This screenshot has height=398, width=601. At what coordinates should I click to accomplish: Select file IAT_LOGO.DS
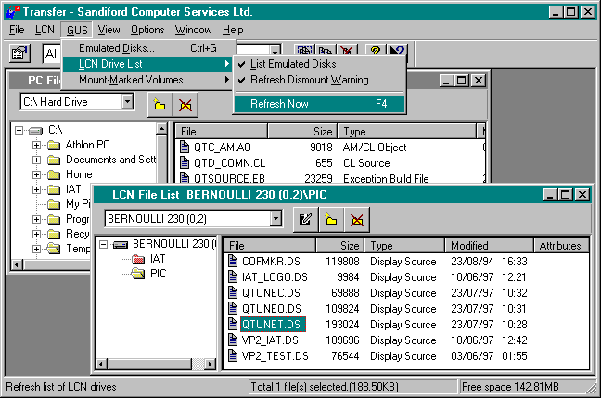pos(275,277)
